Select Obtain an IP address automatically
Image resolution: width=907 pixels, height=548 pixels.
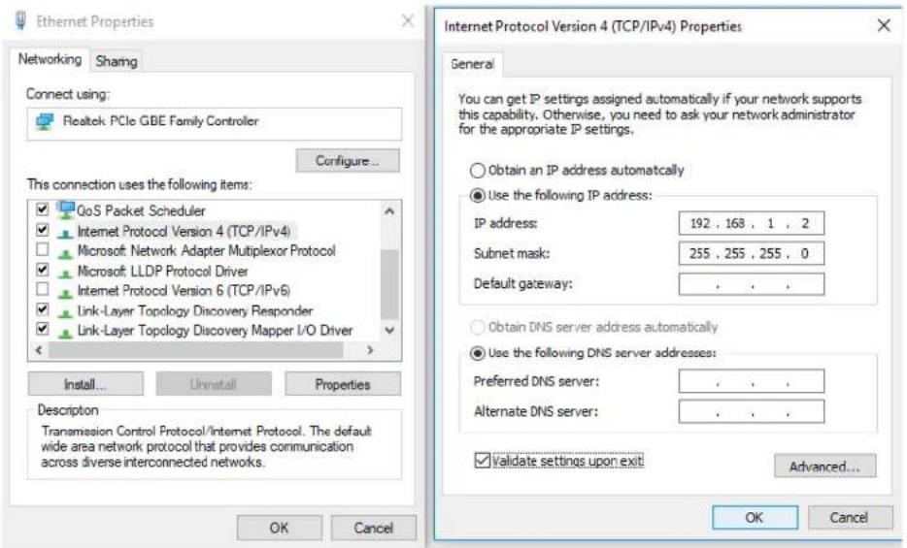coord(477,171)
